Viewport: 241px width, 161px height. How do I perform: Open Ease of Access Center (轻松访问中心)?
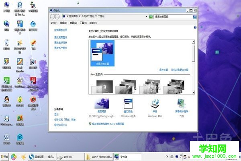[x=61, y=125]
